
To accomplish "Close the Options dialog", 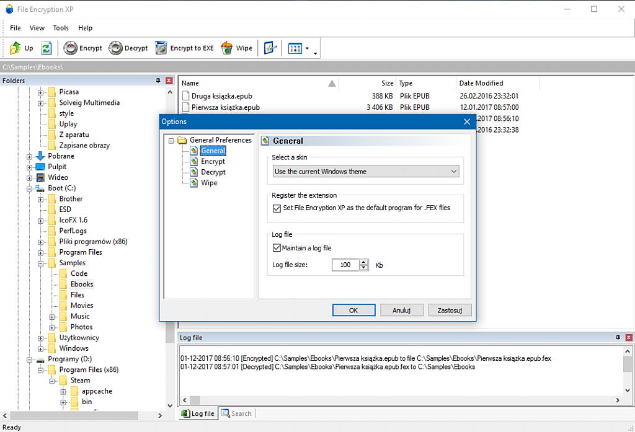I will coord(466,121).
